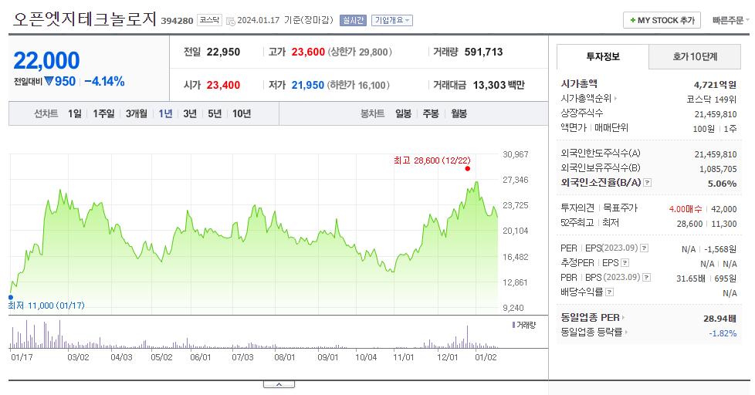Open the EPS(2023.09) help question mark
This screenshot has width=755, height=395.
pos(645,248)
